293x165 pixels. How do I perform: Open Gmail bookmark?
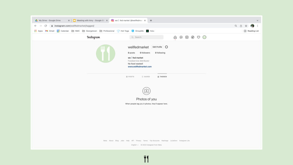[50, 31]
